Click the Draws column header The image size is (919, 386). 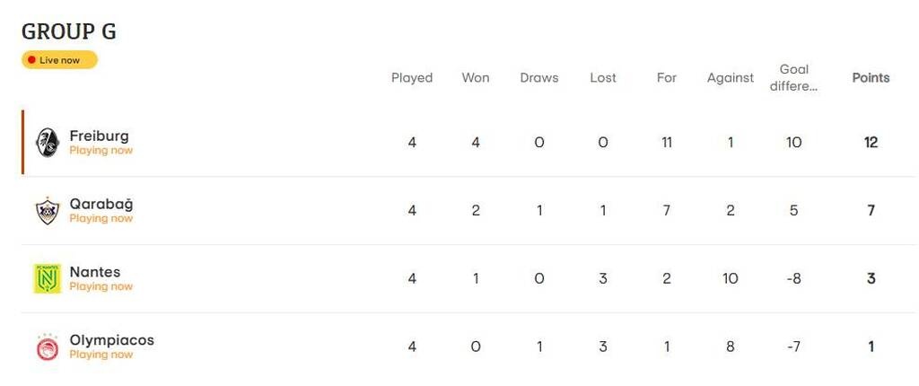pyautogui.click(x=539, y=78)
